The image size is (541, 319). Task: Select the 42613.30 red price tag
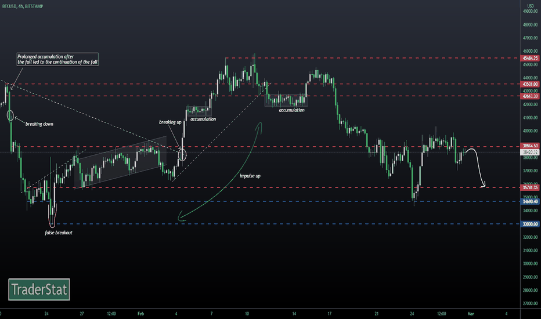(530, 96)
